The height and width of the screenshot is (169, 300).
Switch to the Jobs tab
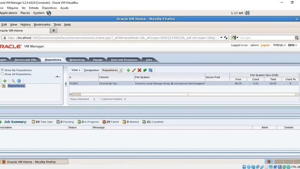click(149, 60)
